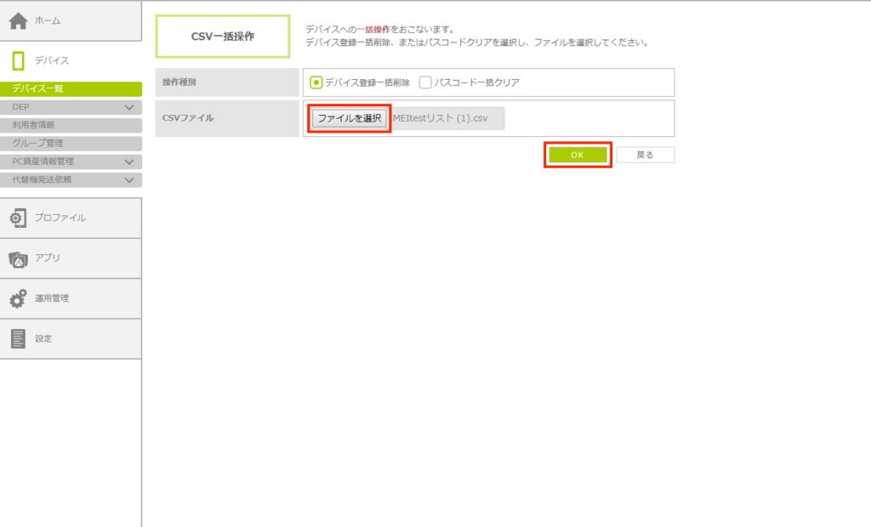871x527 pixels.
Task: Select デバイス登録一括削除 radio option
Action: tap(316, 82)
